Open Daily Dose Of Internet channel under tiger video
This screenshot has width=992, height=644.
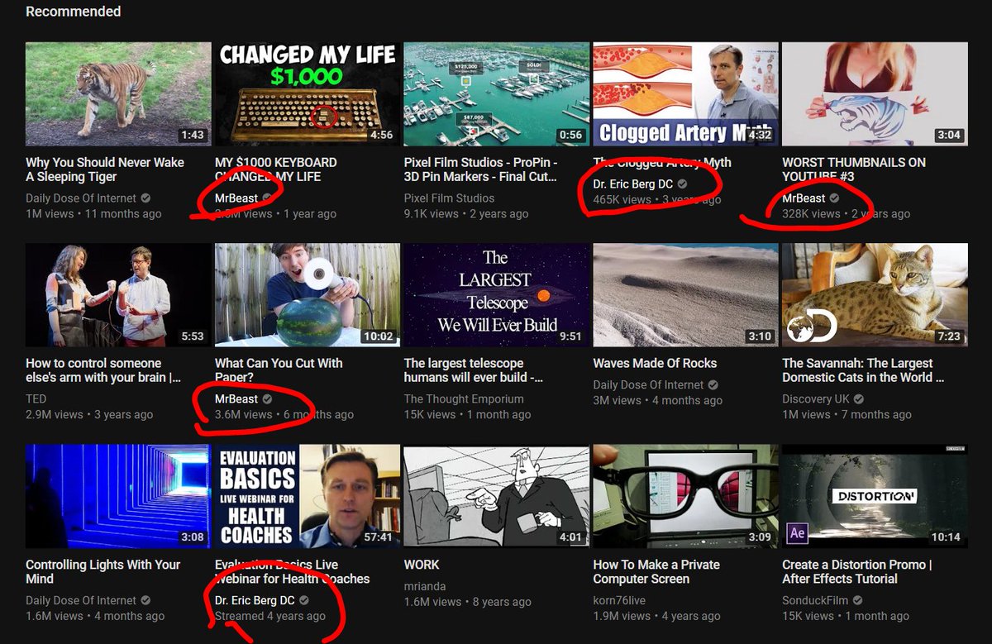click(81, 198)
